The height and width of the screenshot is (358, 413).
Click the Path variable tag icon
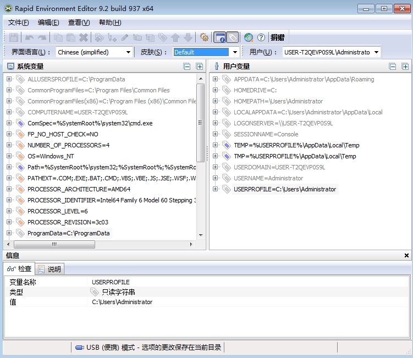(20, 167)
